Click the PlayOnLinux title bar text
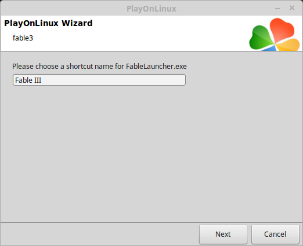Viewport: 303px width, 246px height. coord(151,9)
